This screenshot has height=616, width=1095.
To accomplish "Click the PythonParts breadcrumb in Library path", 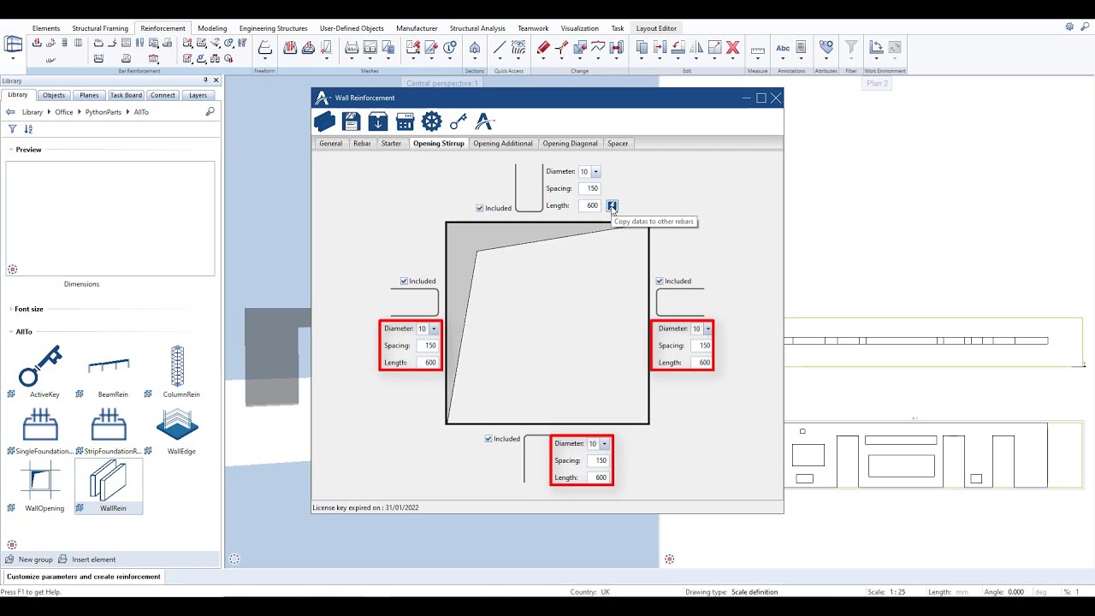I will pos(104,112).
